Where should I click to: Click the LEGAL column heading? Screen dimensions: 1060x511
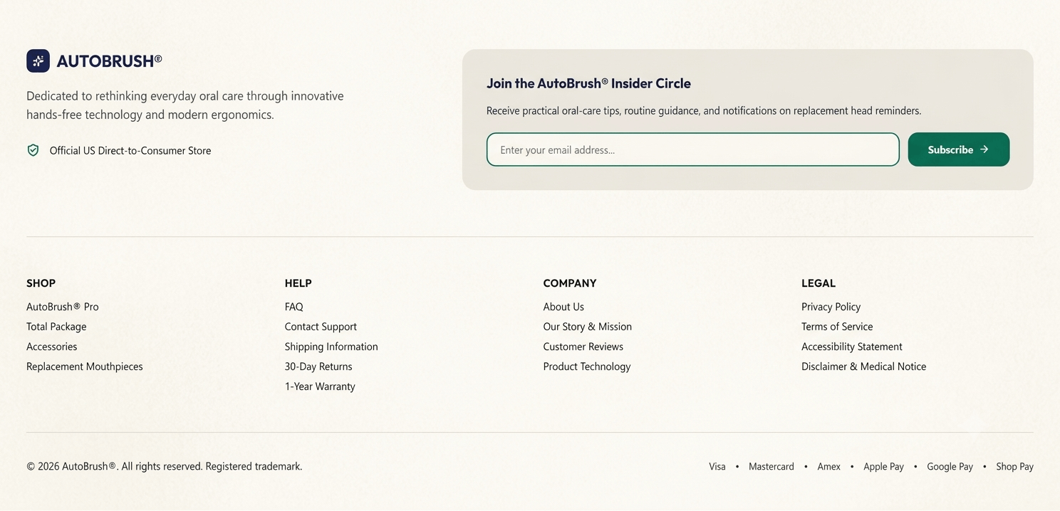pyautogui.click(x=819, y=283)
